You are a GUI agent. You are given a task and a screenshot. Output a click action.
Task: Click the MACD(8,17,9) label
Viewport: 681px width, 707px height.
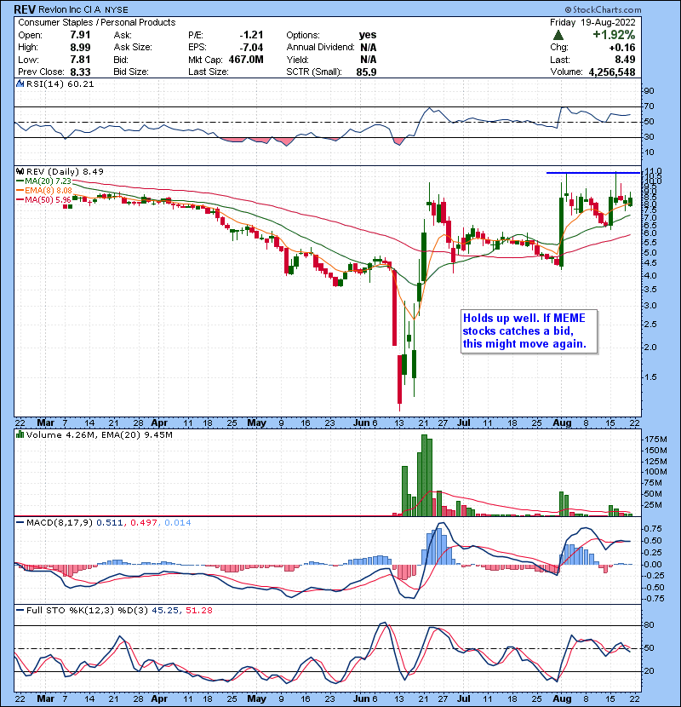60,523
